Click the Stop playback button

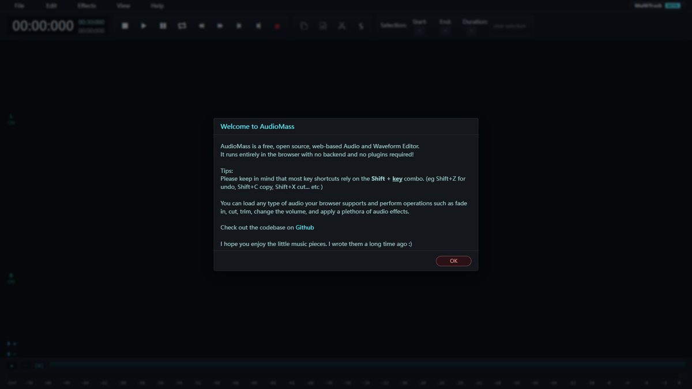(125, 26)
